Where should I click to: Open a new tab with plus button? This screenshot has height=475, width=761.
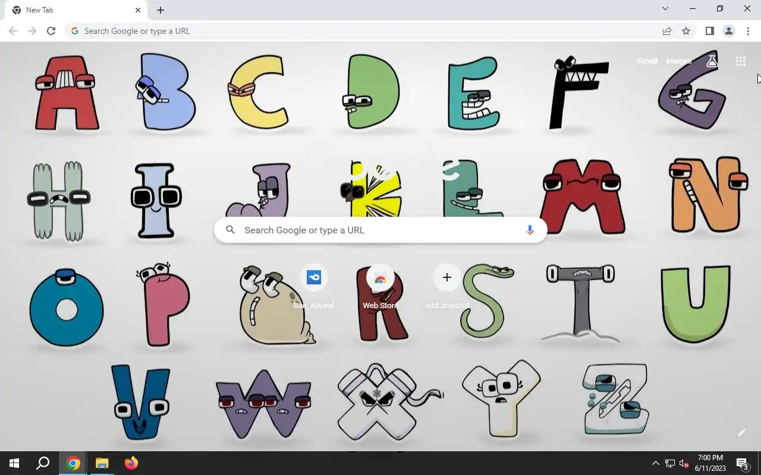click(161, 10)
